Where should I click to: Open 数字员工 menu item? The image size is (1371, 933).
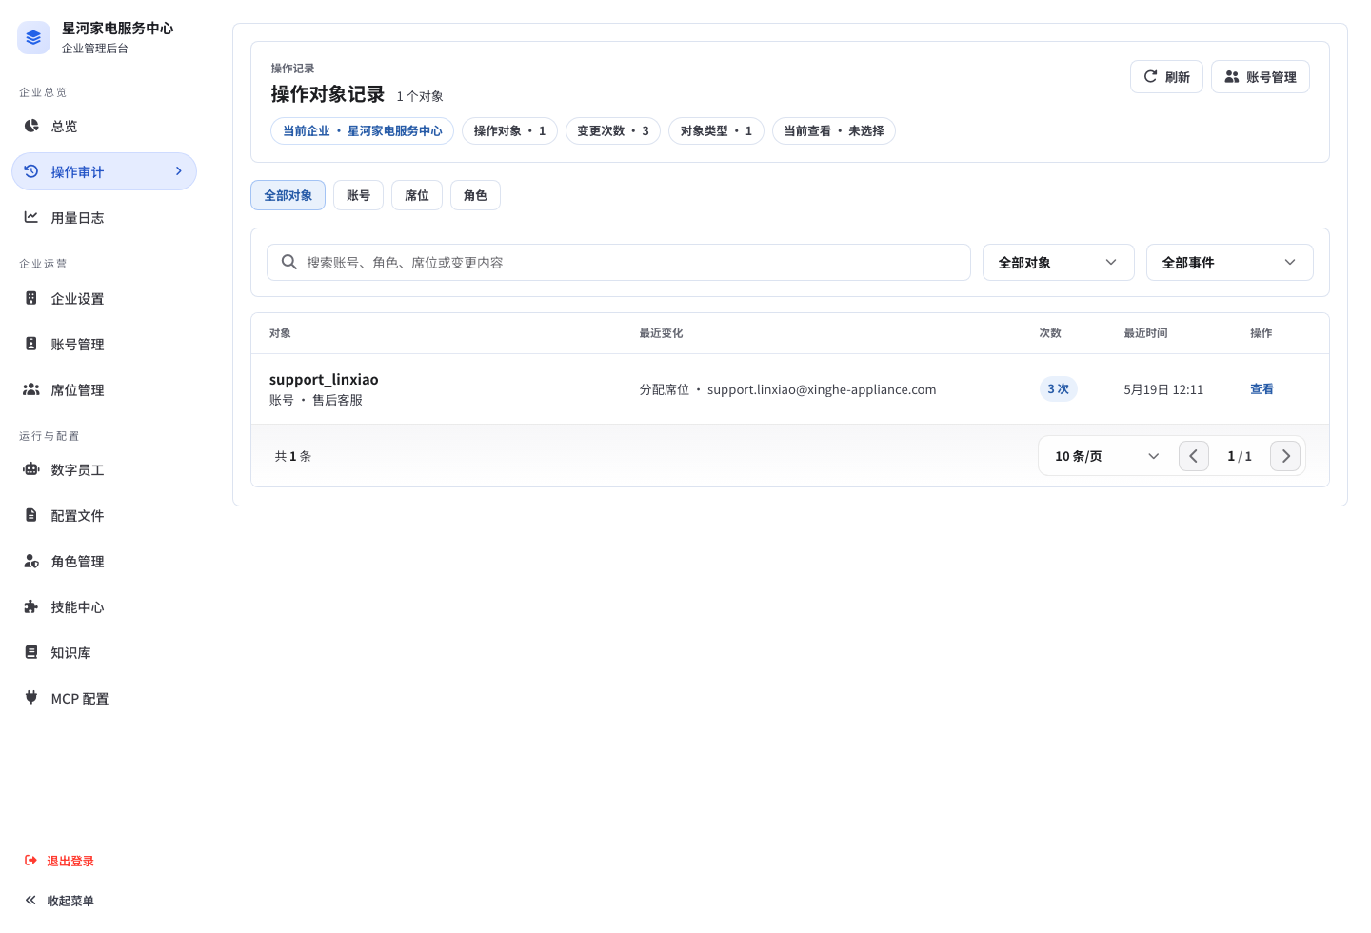(104, 469)
